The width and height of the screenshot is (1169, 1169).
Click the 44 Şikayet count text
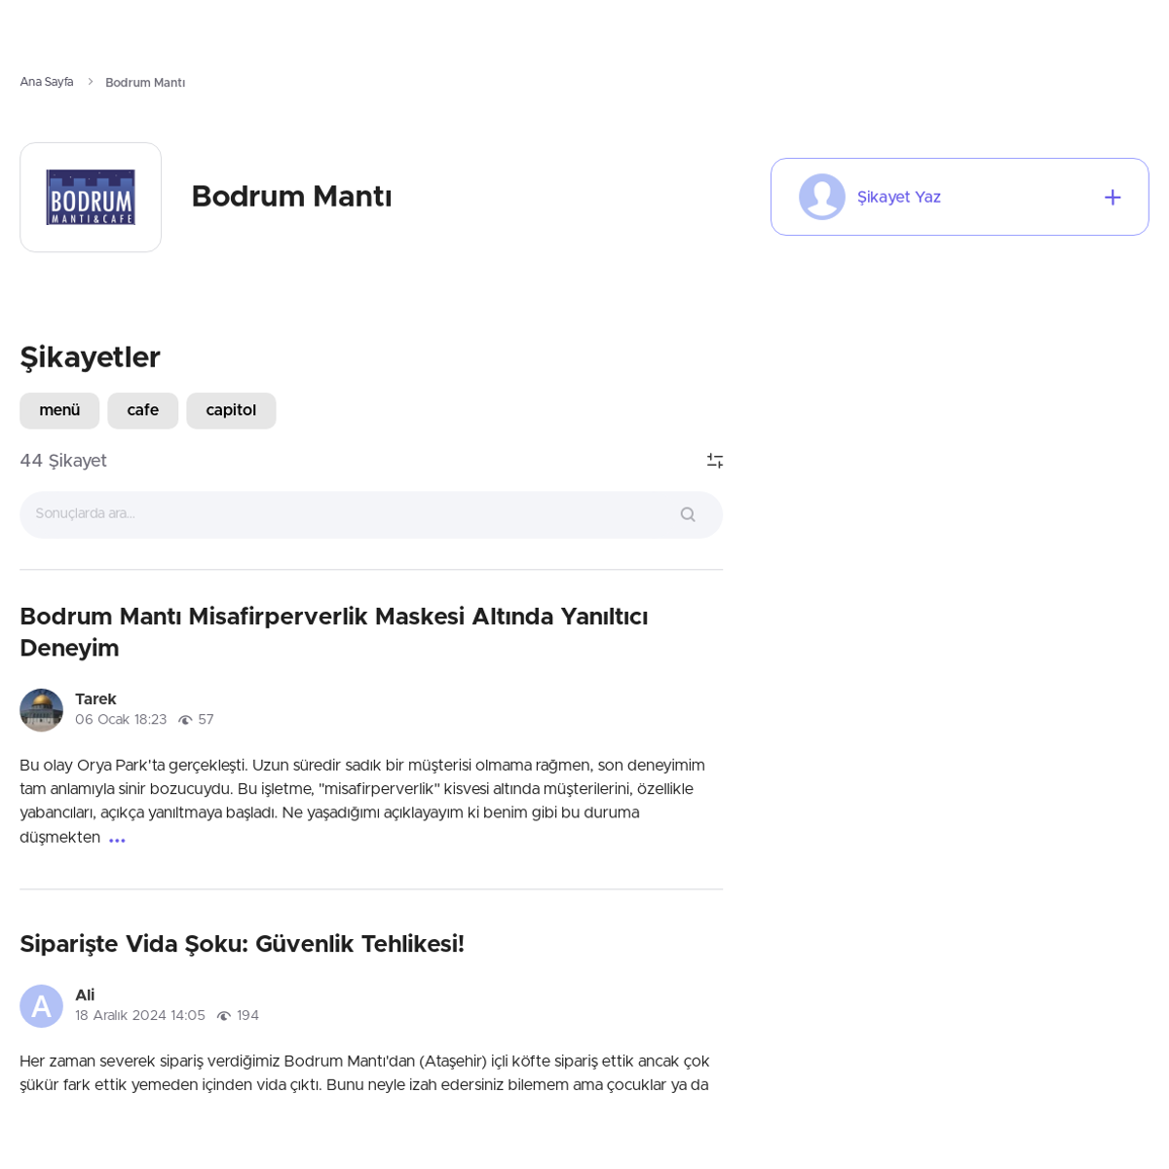pos(63,461)
